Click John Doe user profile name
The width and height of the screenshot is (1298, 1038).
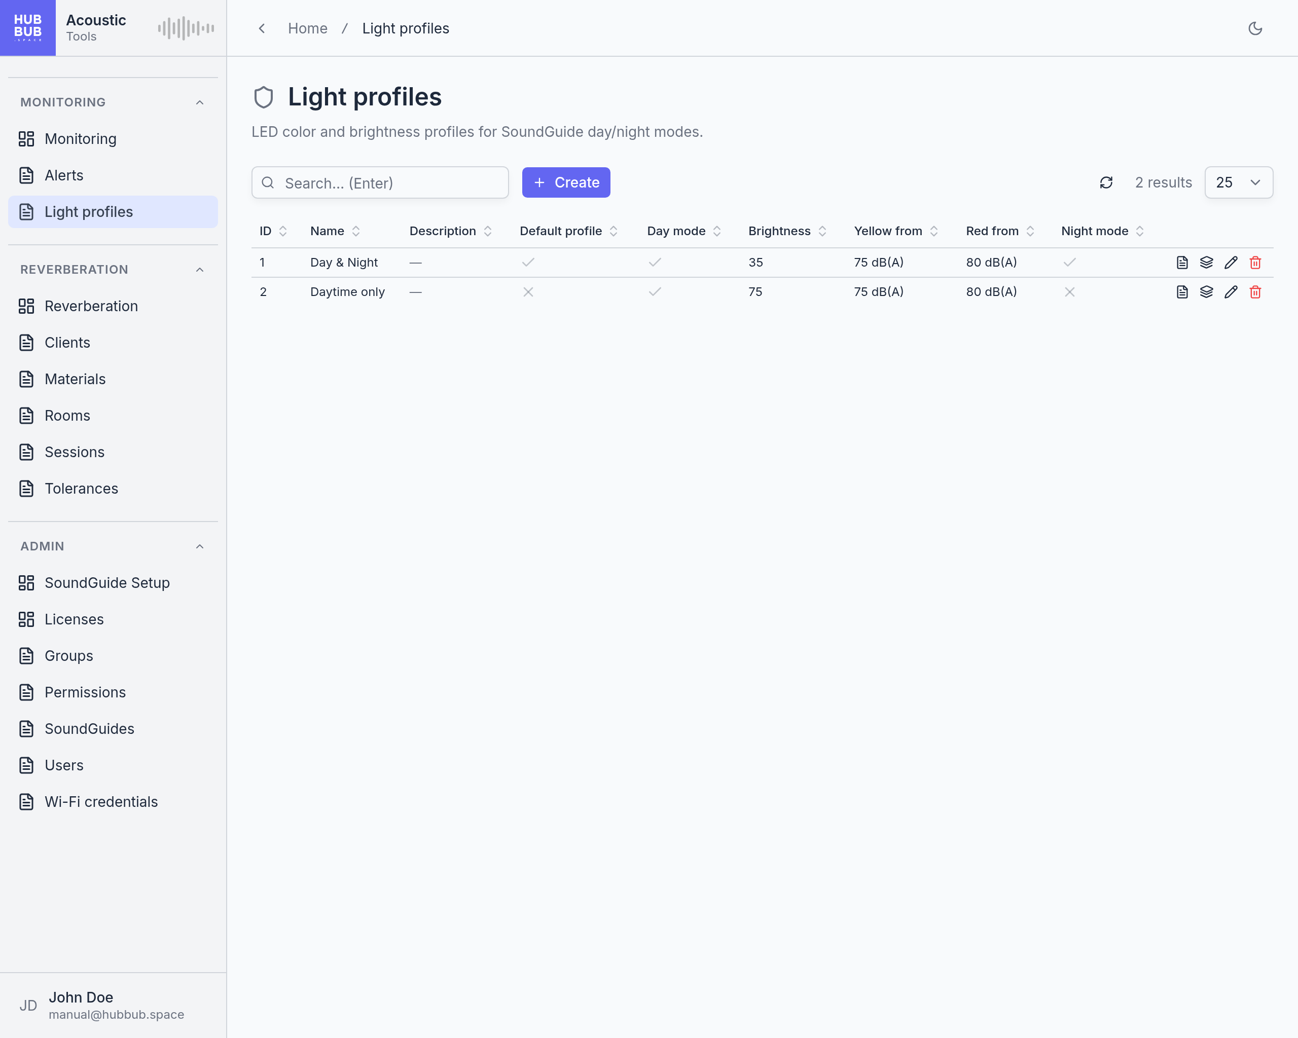pos(81,997)
